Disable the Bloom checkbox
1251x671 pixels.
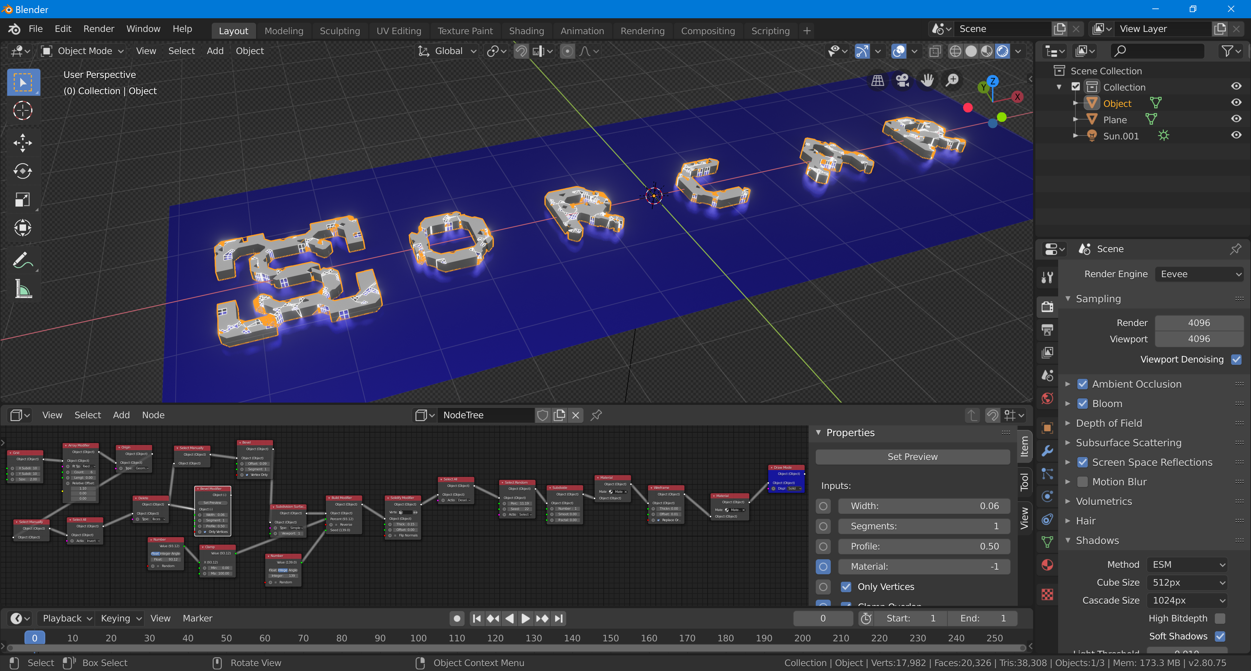tap(1083, 404)
